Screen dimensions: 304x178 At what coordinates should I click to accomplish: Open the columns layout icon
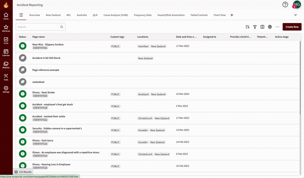coord(262,27)
